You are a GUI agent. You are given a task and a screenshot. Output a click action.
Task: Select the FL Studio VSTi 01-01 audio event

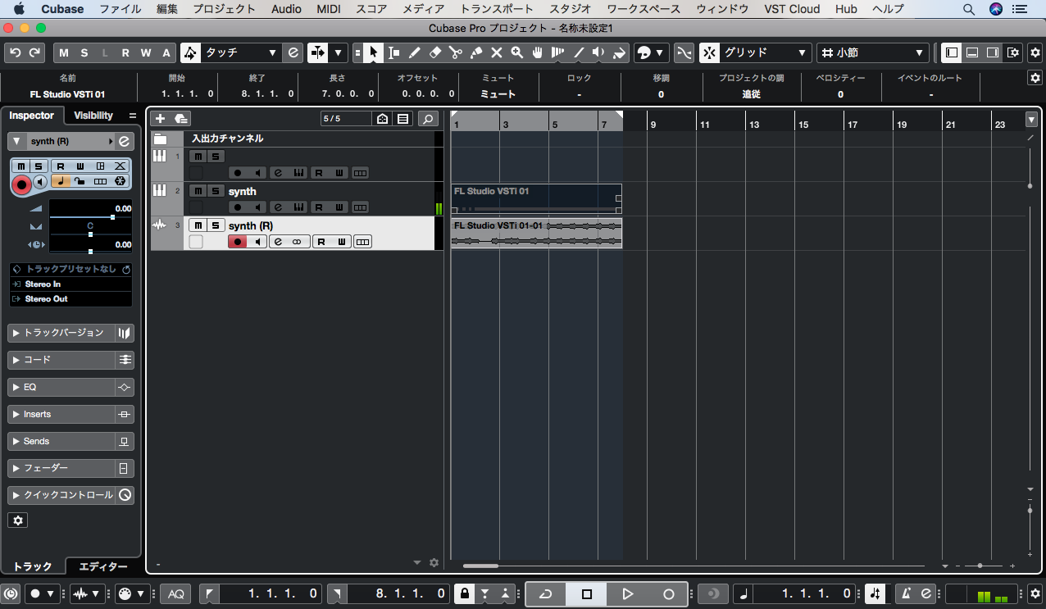click(x=537, y=233)
